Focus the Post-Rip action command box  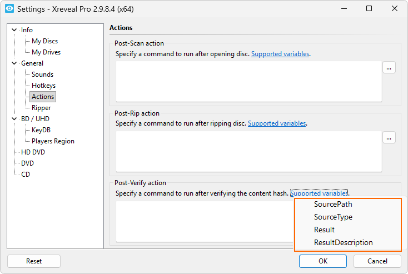click(249, 151)
